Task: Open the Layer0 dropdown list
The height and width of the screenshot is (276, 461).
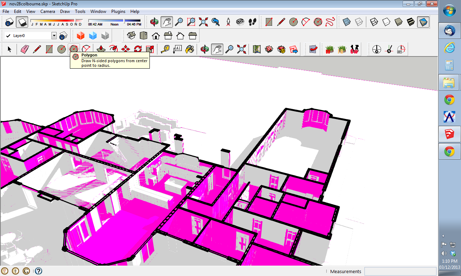Action: tap(54, 36)
